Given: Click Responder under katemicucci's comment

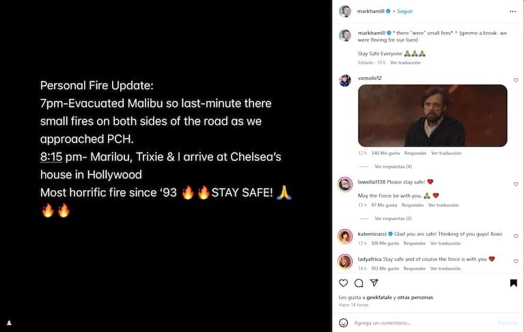Looking at the screenshot, I should [x=415, y=243].
